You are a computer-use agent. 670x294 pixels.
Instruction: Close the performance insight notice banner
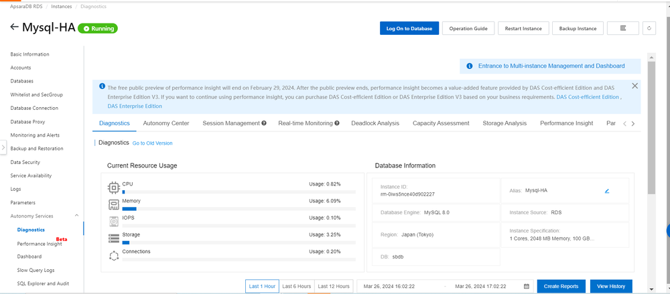pyautogui.click(x=634, y=86)
